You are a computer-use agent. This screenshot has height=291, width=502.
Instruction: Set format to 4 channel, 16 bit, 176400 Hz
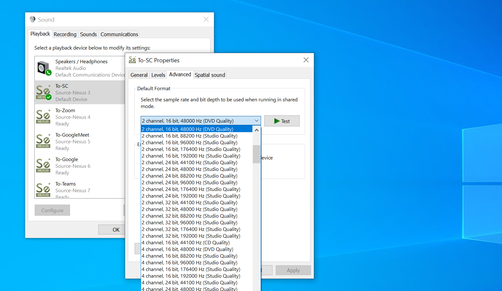(197, 269)
